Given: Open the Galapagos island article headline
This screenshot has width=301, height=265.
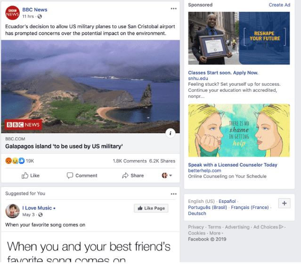Looking at the screenshot, I should click(x=64, y=146).
